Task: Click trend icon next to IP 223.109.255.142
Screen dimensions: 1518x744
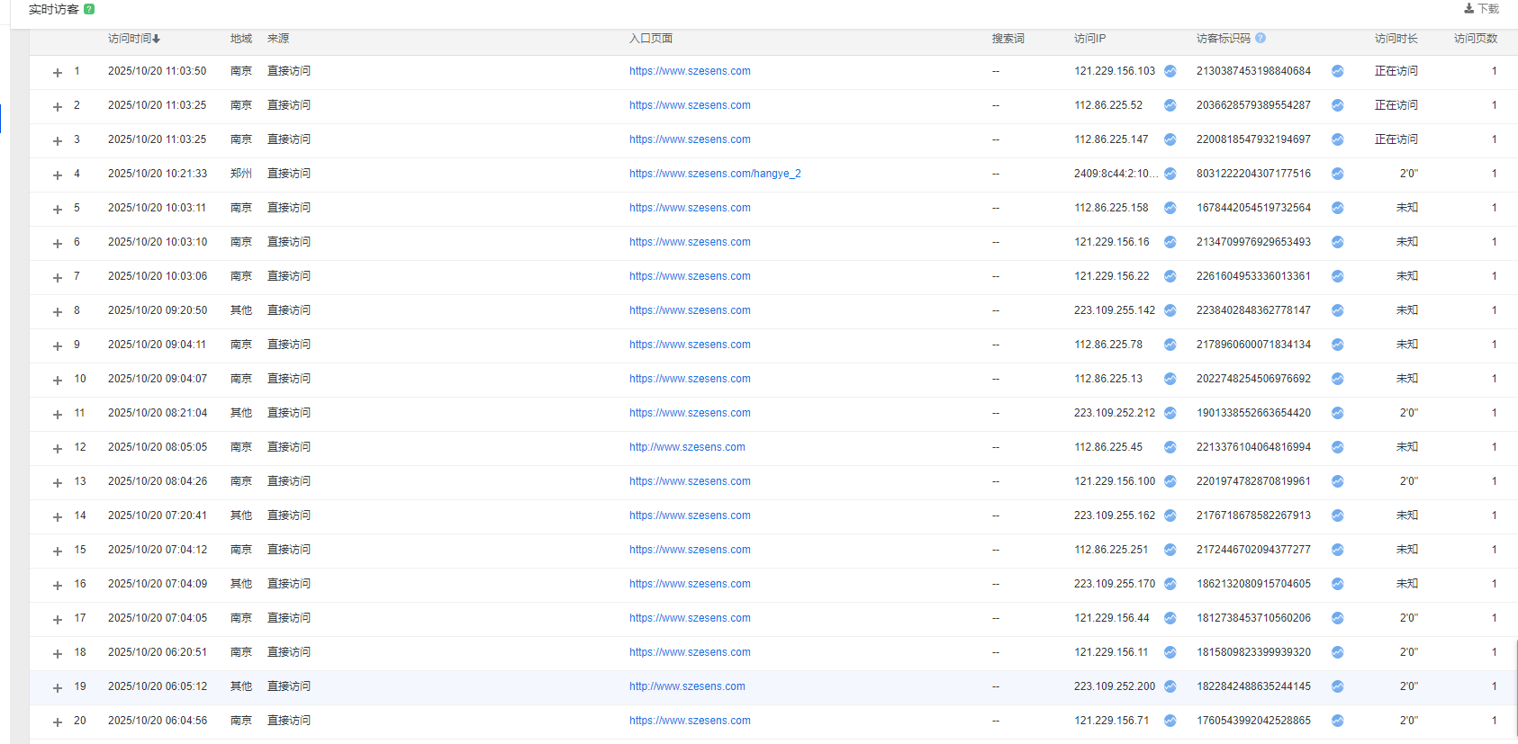Action: point(1170,310)
